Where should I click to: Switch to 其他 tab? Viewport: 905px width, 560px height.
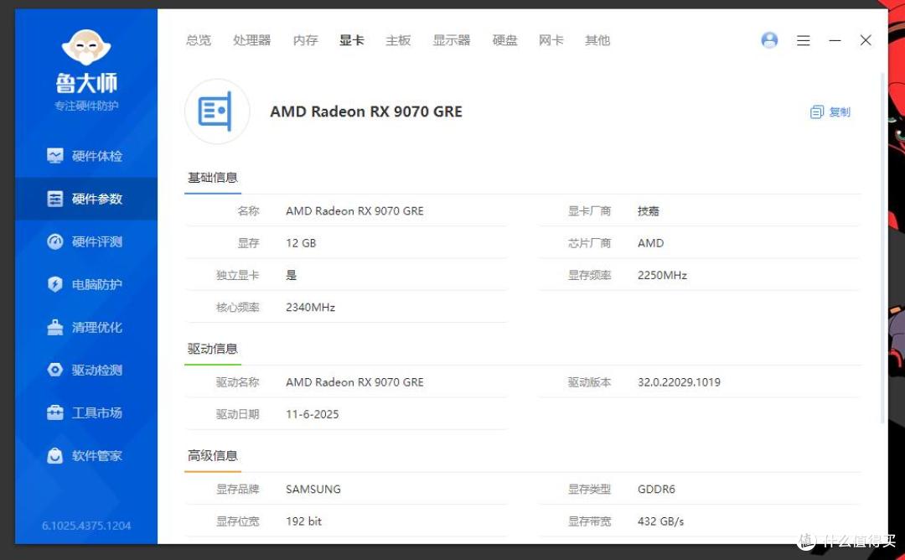[x=597, y=40]
